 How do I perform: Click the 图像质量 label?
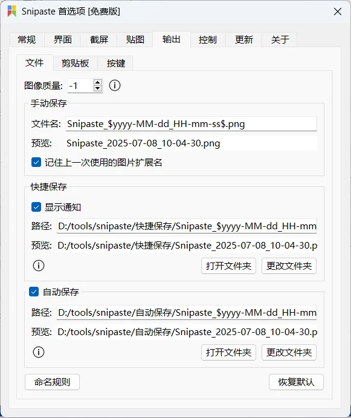pyautogui.click(x=43, y=86)
